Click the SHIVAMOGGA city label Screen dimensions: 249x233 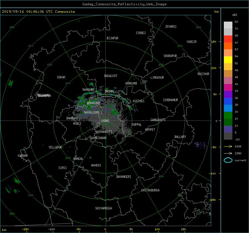pos(103,208)
